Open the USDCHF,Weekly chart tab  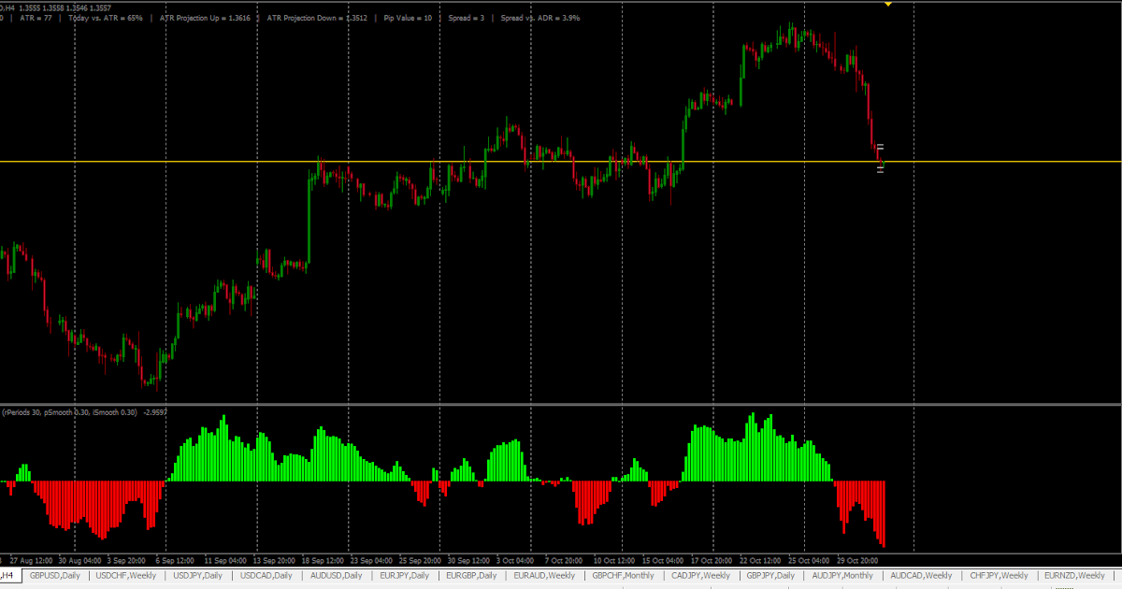[x=126, y=576]
